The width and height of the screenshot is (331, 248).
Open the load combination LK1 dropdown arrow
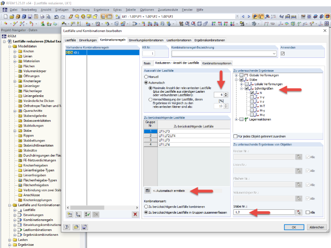[x=237, y=17]
